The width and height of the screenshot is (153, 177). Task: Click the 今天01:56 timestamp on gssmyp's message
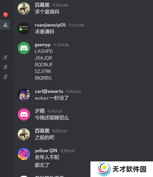pos(61,45)
